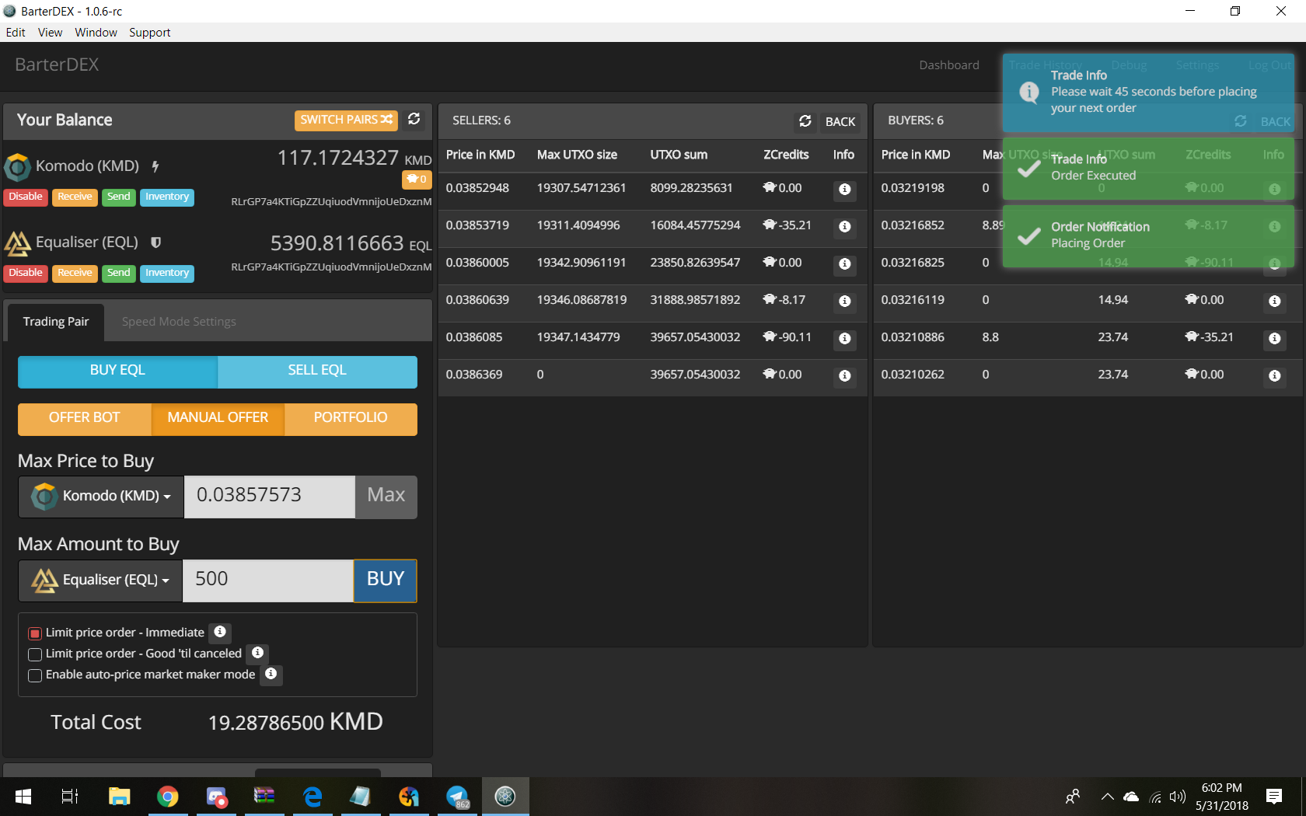Image resolution: width=1306 pixels, height=816 pixels.
Task: Switch to SELL EQL mode
Action: coord(317,371)
